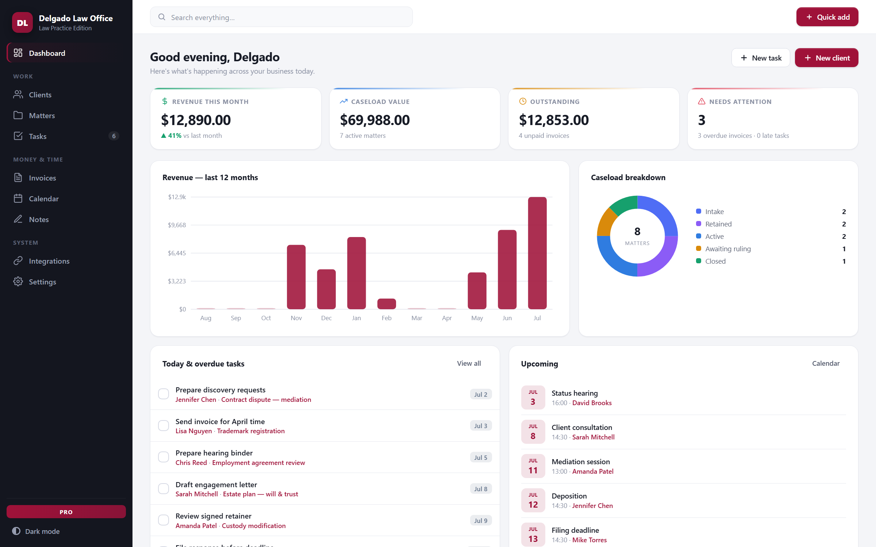This screenshot has width=876, height=547.
Task: Click the Tasks checkbox icon in sidebar
Action: 18,136
